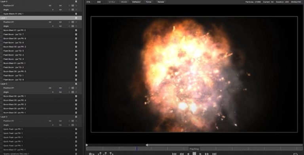The width and height of the screenshot is (304, 155).
Task: Toggle Layer 2 Angle keyframe
Action: click(x=72, y=92)
